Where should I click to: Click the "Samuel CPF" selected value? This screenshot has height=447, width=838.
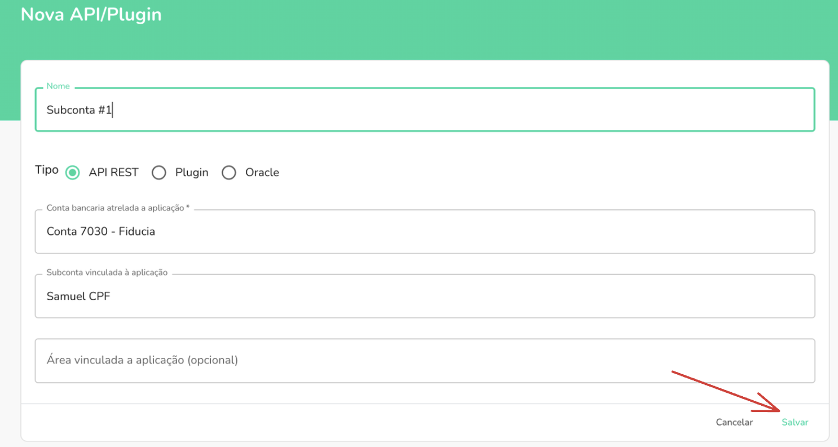pos(78,296)
